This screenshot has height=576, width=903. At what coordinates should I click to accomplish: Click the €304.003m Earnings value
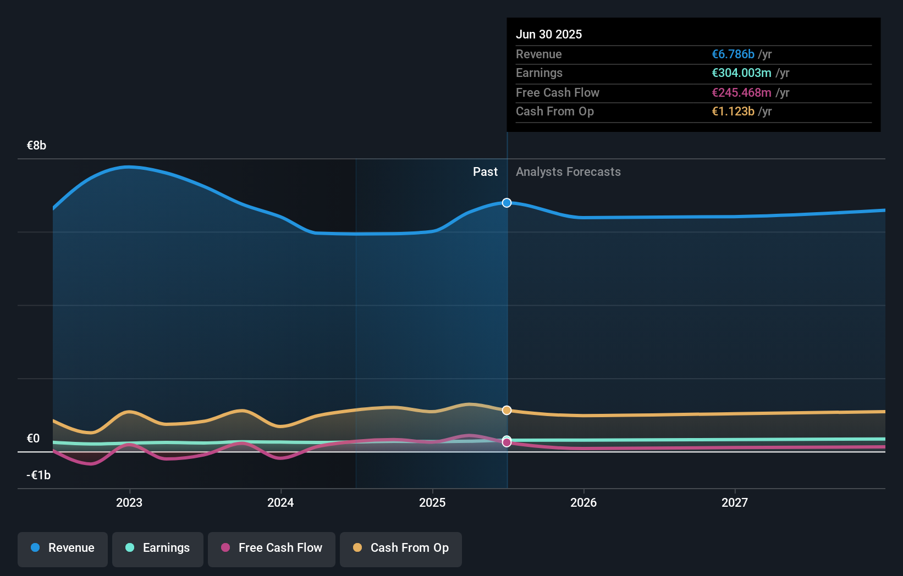point(743,73)
